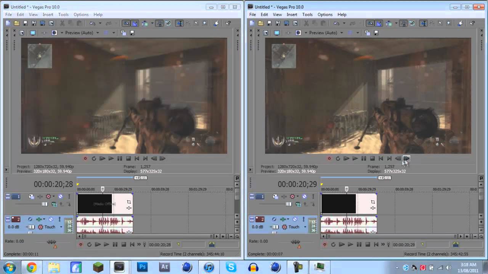Select Zoom magnifier tool in left window toolbar
This screenshot has height=274, width=488.
coord(205,23)
